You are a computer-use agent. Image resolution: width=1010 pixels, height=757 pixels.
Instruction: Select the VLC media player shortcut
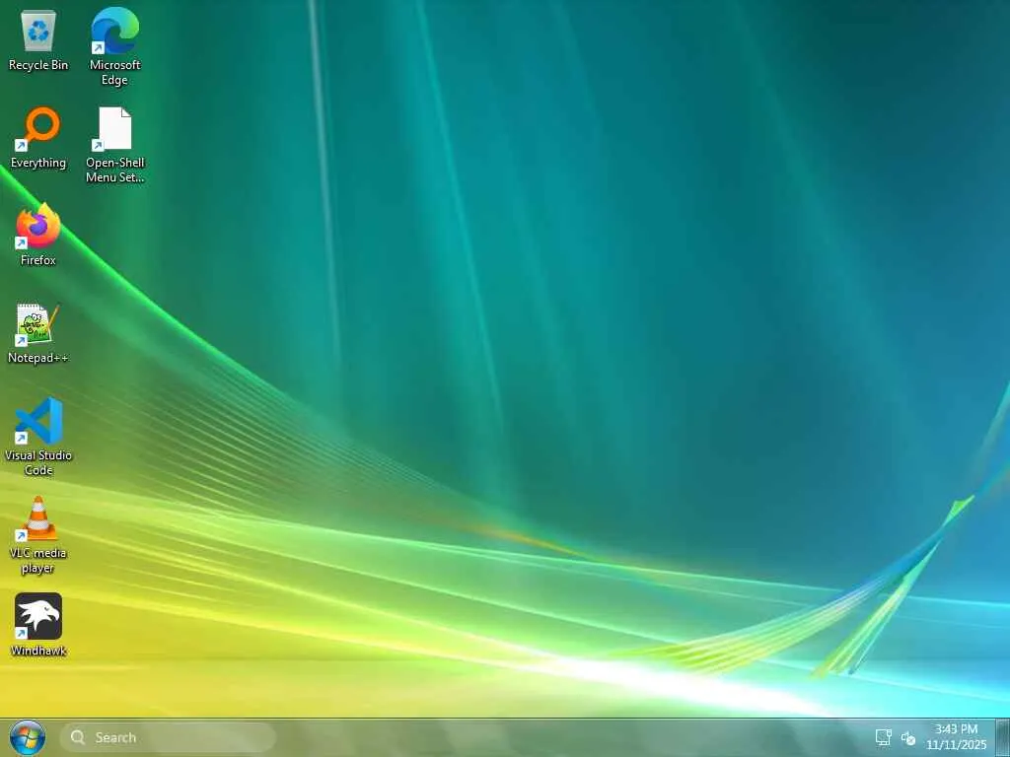(x=38, y=535)
